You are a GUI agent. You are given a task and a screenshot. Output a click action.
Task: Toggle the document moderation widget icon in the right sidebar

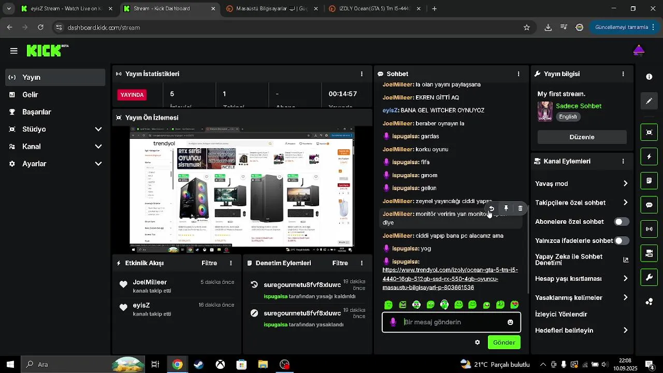coord(649,181)
